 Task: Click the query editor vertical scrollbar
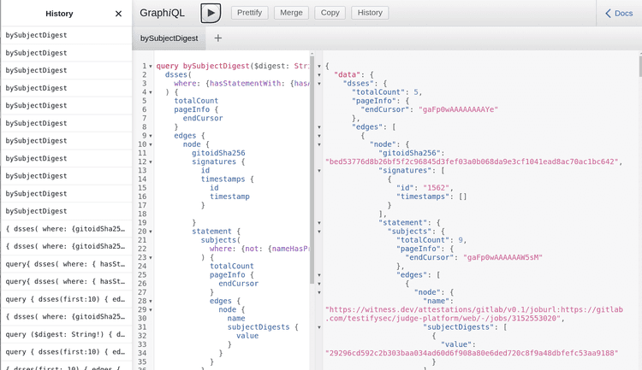click(x=312, y=168)
